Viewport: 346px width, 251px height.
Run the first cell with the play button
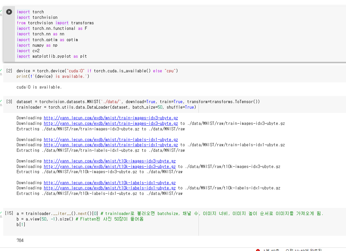(x=9, y=12)
